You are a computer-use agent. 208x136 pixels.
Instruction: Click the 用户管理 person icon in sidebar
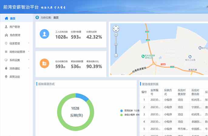[6, 27]
